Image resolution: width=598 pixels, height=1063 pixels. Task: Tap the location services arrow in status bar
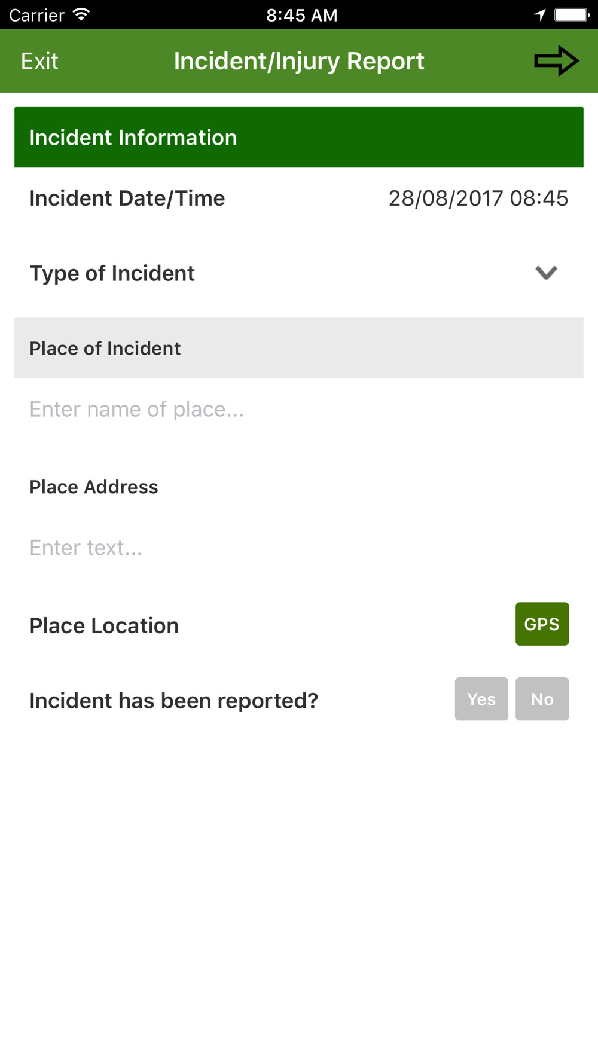[x=540, y=14]
